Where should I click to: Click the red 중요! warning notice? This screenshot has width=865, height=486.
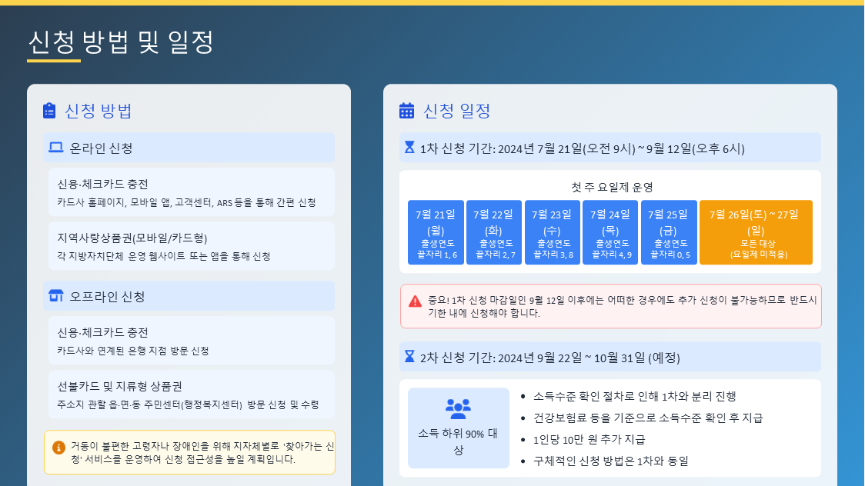point(611,306)
